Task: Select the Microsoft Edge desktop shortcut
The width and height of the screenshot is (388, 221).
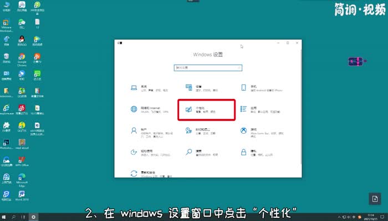Action: (x=22, y=180)
